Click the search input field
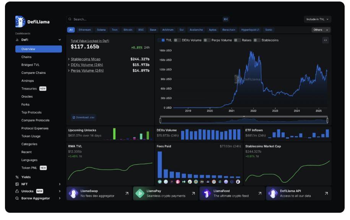Image resolution: width=350 pixels, height=220 pixels. 145,19
